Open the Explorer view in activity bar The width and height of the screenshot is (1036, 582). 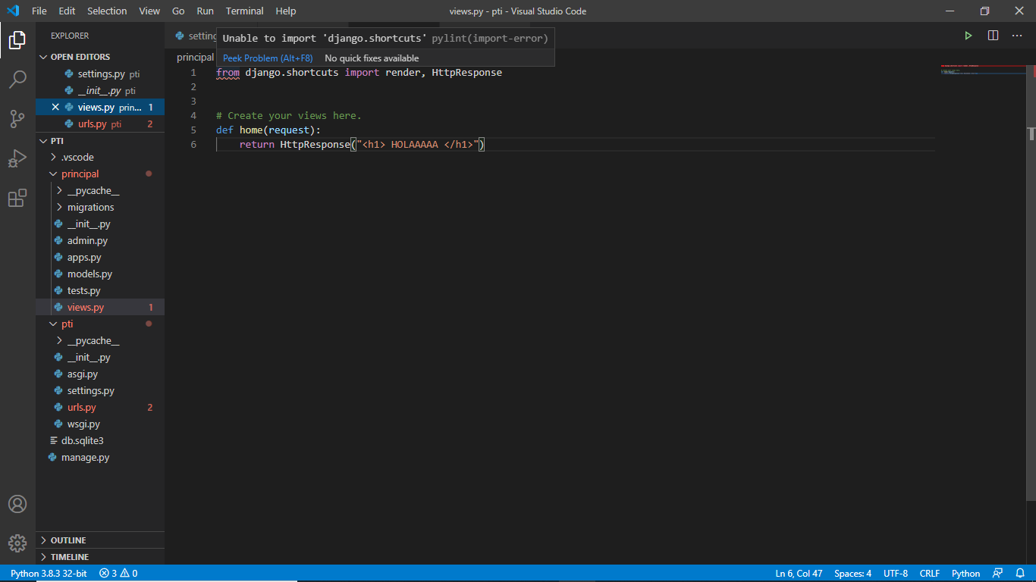click(x=17, y=40)
